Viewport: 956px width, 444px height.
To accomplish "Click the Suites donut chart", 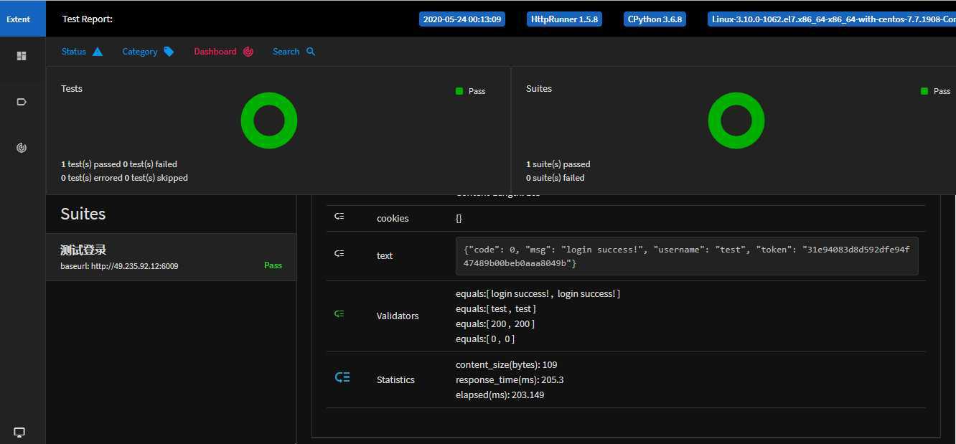I will pyautogui.click(x=736, y=121).
